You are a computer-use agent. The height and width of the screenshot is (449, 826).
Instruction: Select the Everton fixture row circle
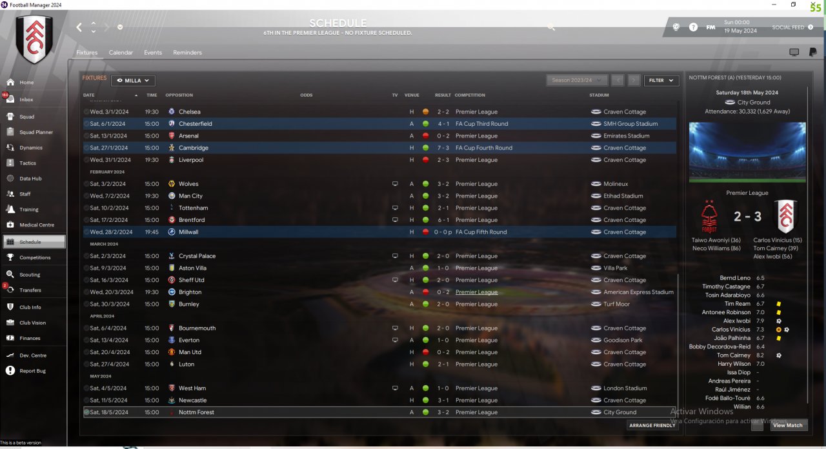(86, 340)
